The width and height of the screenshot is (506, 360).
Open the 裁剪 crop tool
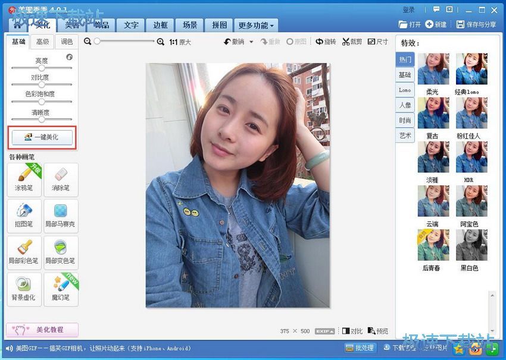pyautogui.click(x=352, y=42)
